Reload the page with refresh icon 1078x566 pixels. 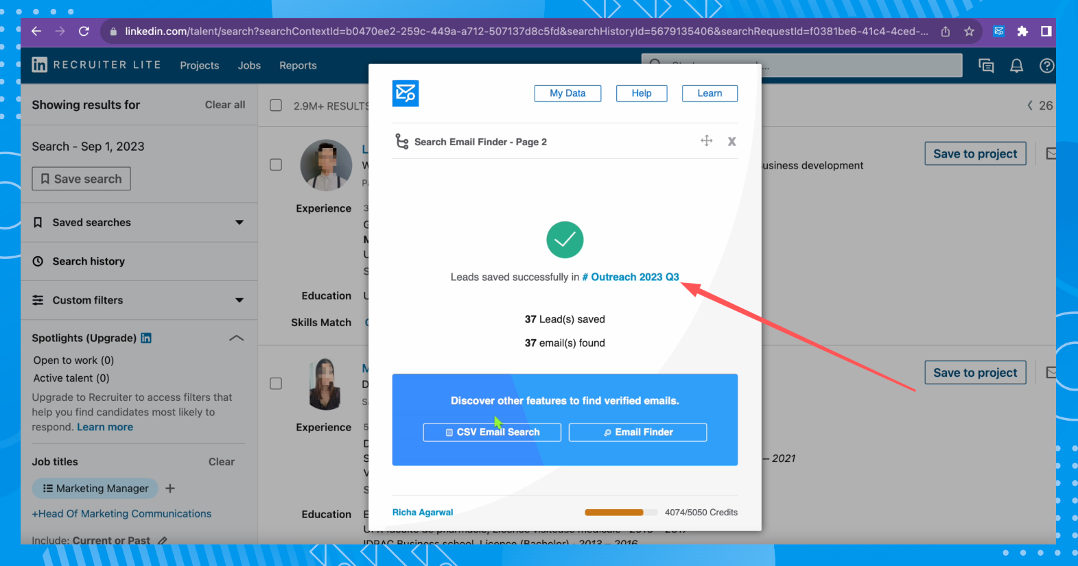(84, 32)
